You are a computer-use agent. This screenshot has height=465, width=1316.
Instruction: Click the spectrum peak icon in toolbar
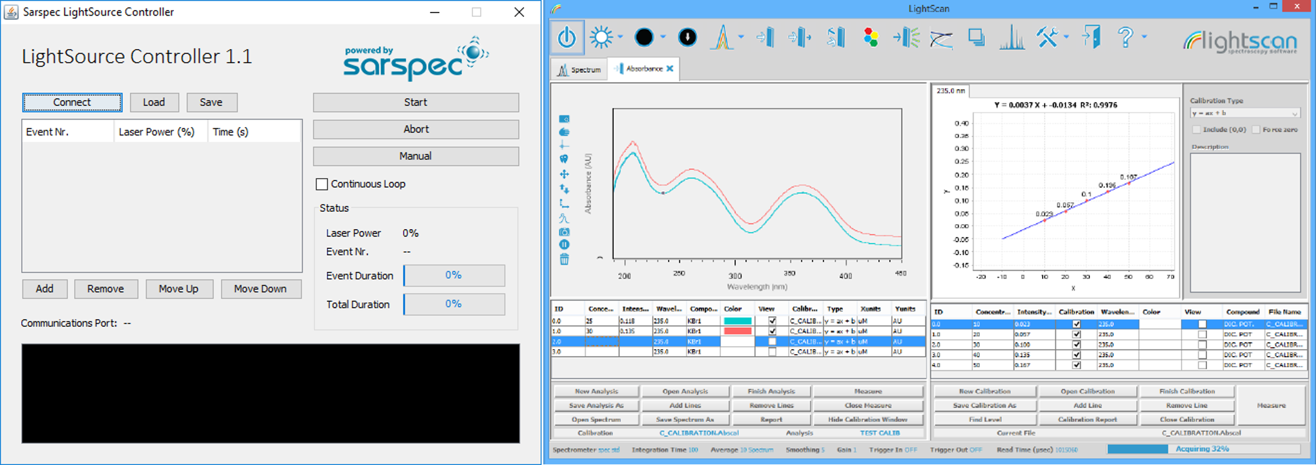coord(722,37)
